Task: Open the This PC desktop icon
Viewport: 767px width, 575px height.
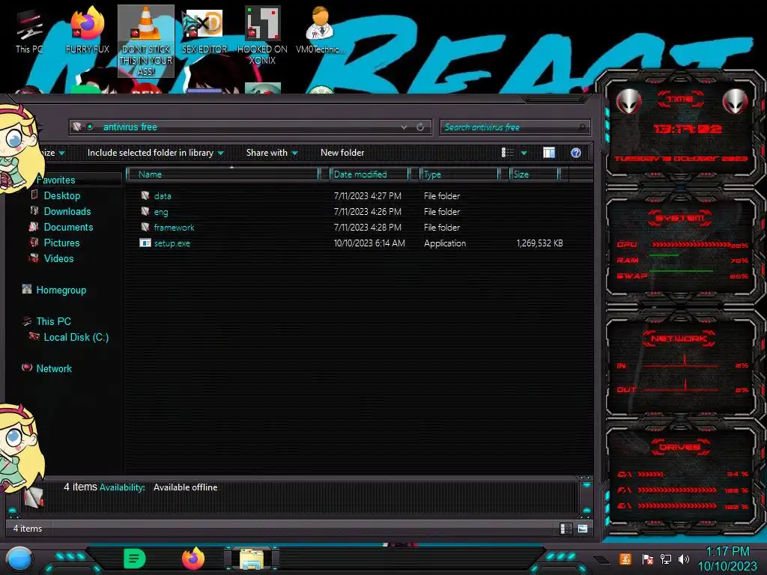Action: 28,31
